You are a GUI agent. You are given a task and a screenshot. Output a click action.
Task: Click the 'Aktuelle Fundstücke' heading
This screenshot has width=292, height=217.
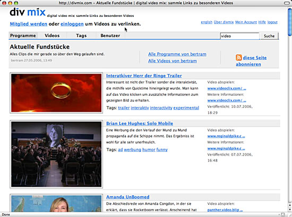tap(40, 47)
